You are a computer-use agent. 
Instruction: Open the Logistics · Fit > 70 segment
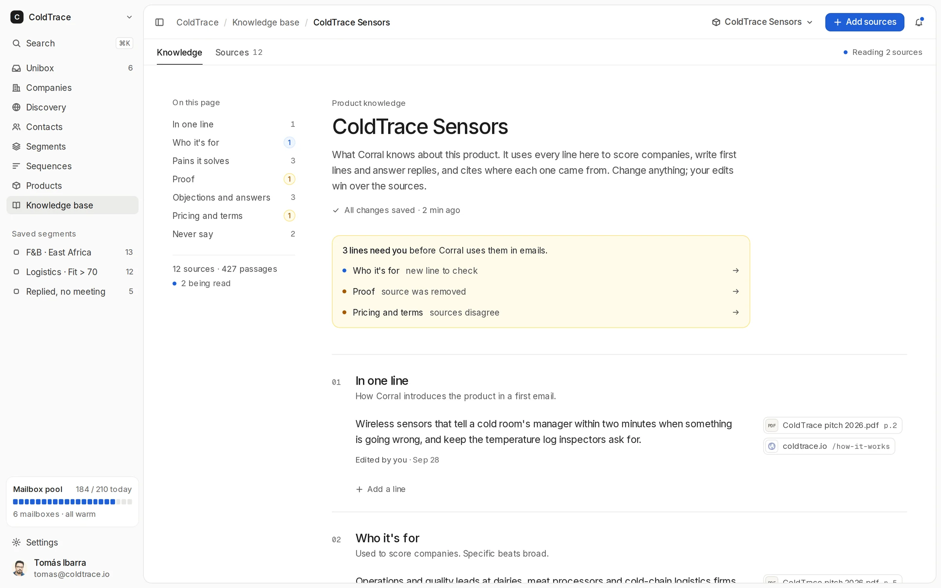pos(73,272)
